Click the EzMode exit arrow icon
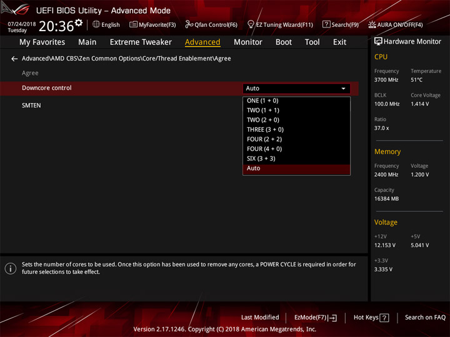450x337 pixels. point(333,318)
